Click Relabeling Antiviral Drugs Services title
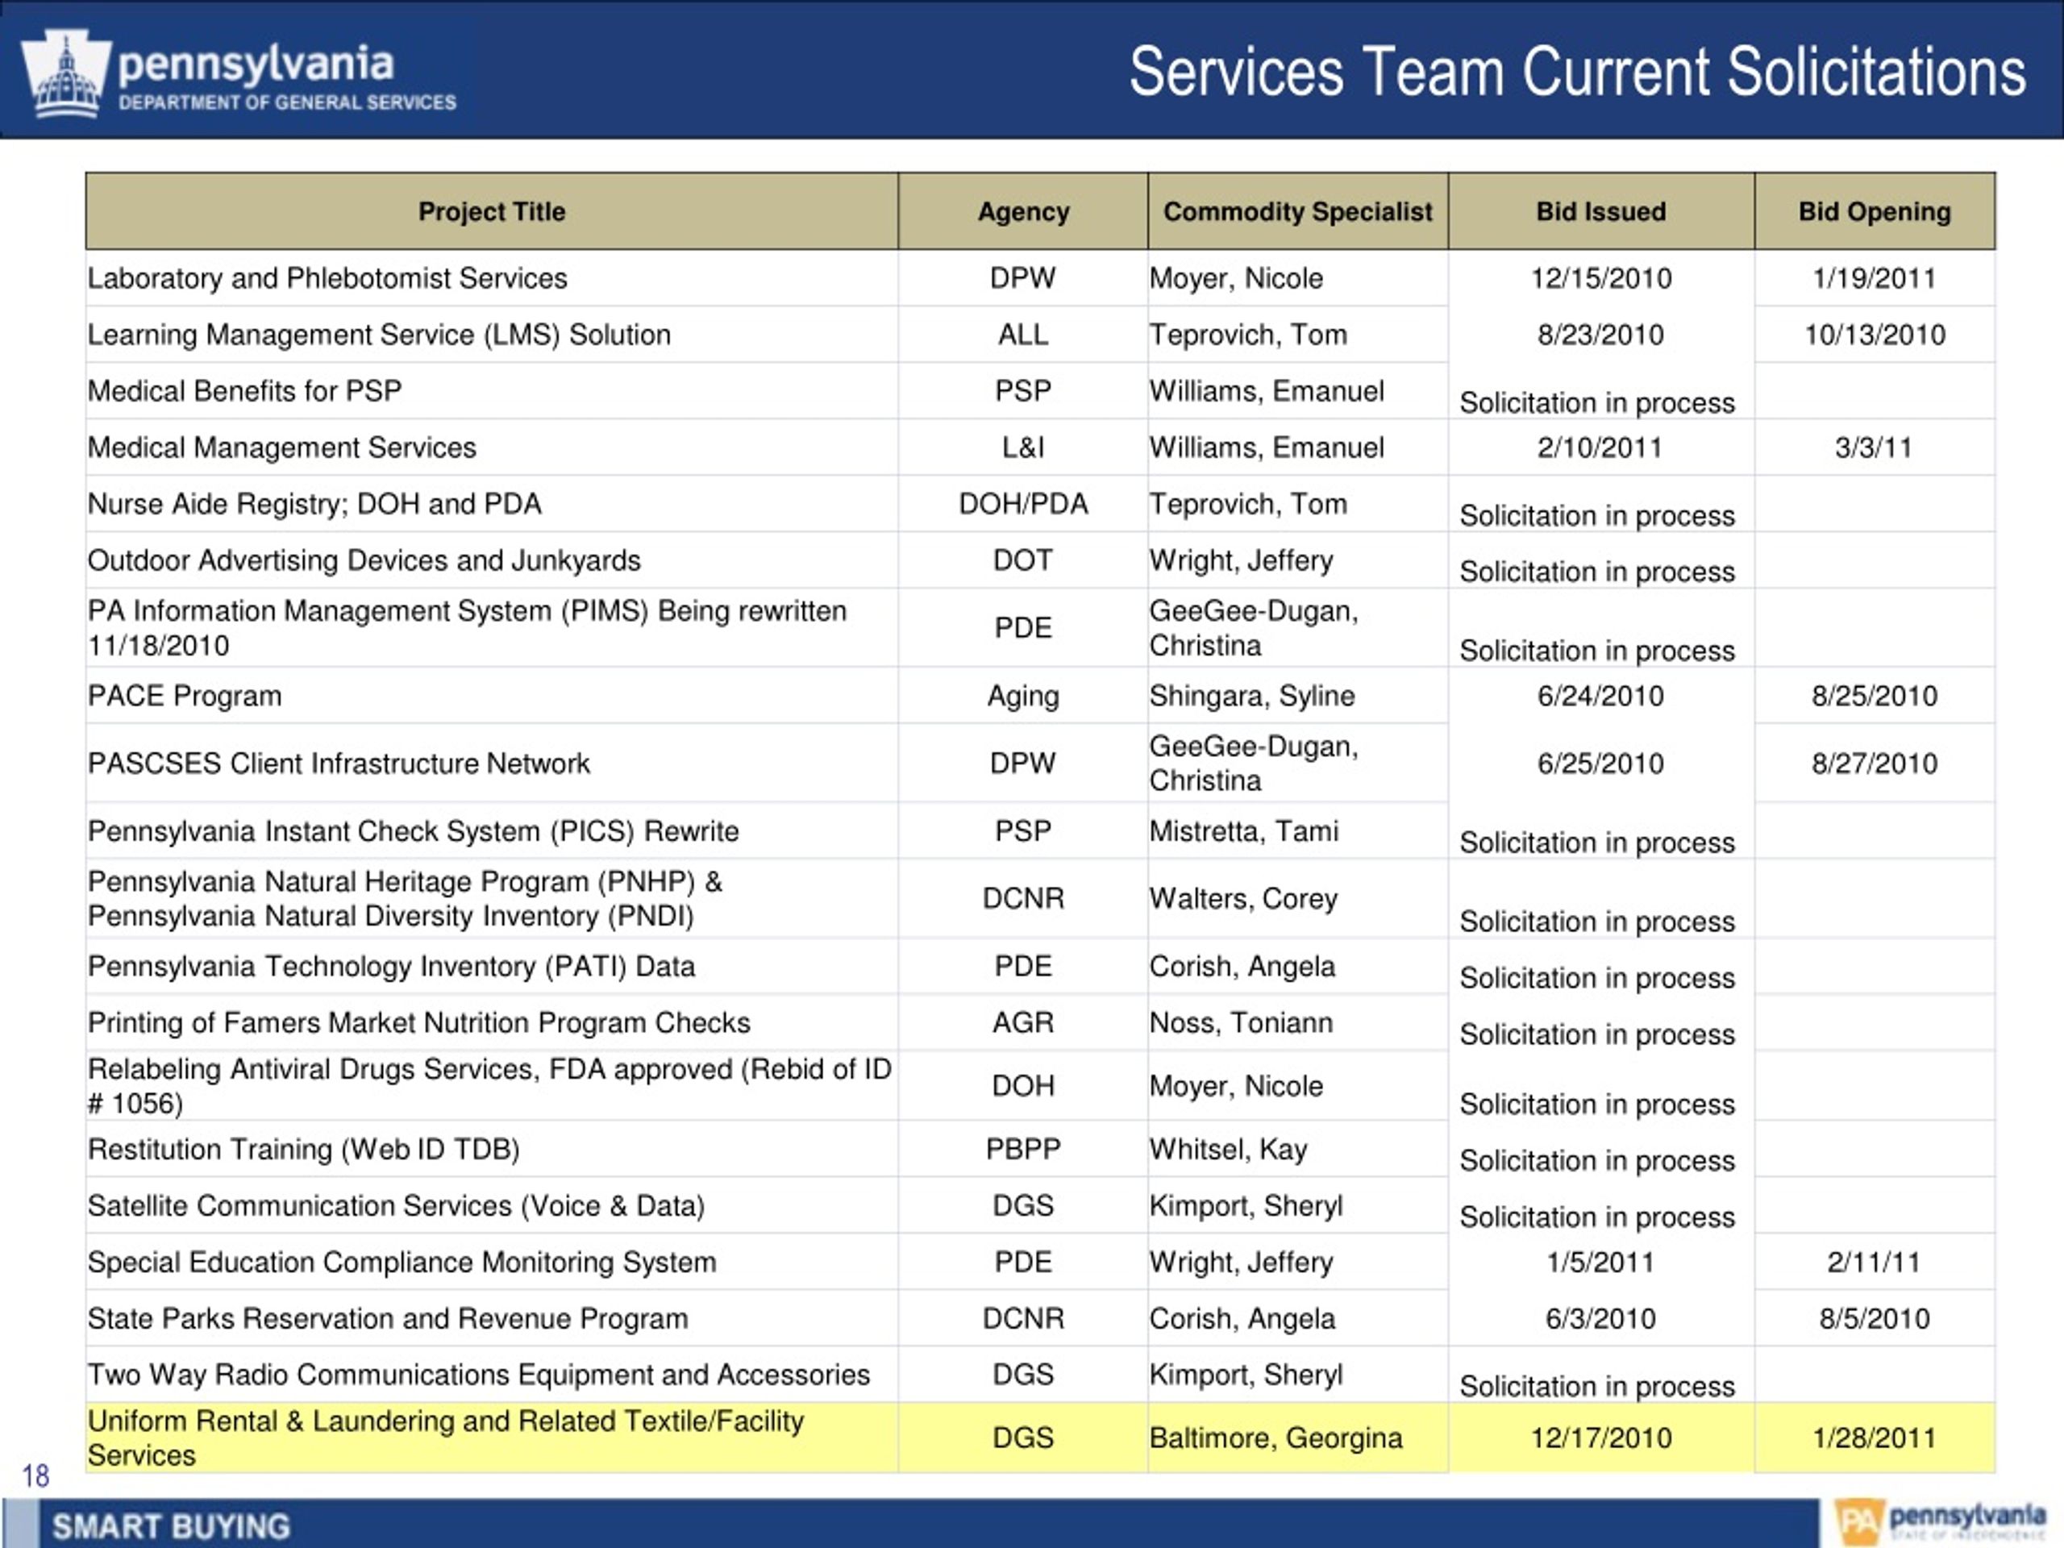 tap(490, 1086)
